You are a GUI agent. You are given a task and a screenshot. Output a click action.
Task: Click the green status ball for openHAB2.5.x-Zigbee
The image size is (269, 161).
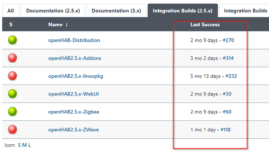[12, 111]
